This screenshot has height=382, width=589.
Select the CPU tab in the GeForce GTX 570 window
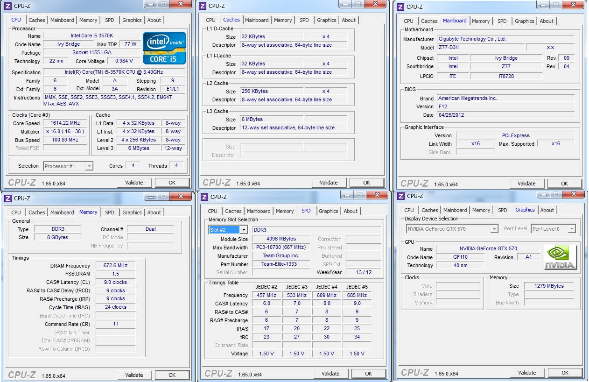coord(409,210)
